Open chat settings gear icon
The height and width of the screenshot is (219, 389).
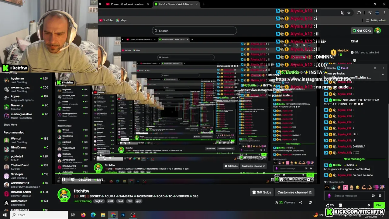pos(369,205)
